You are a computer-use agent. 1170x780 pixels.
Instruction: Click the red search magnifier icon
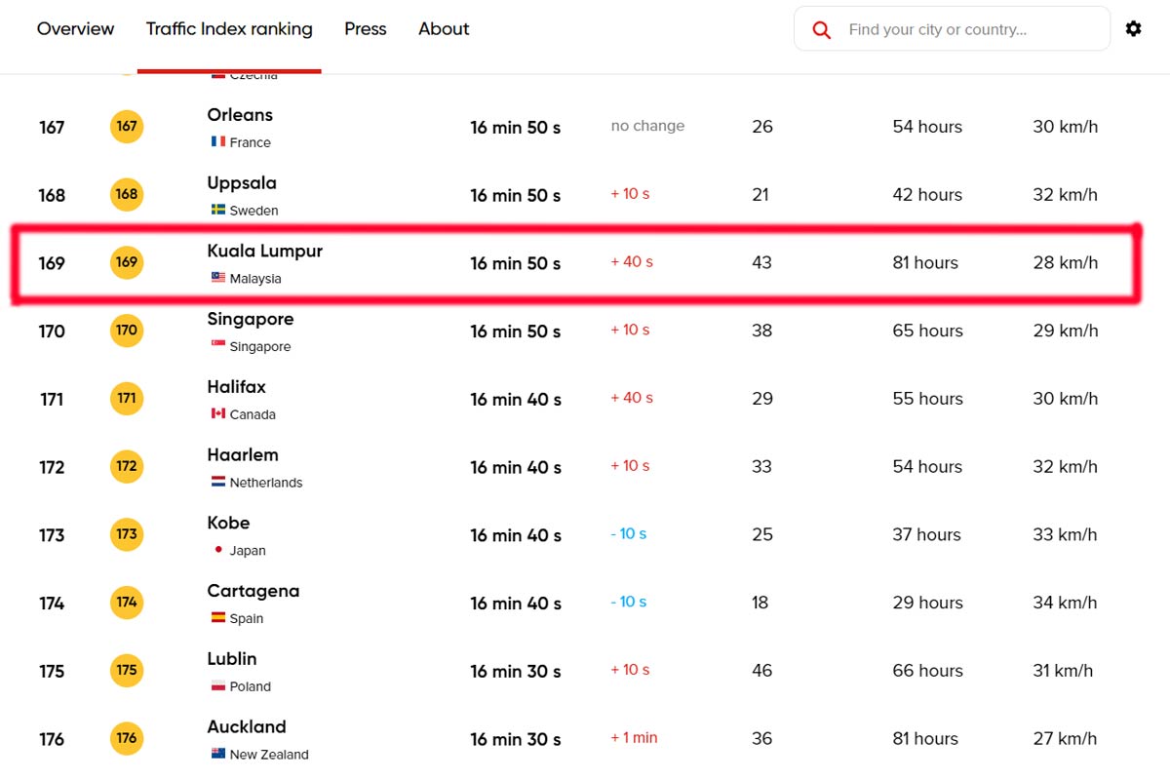(822, 30)
